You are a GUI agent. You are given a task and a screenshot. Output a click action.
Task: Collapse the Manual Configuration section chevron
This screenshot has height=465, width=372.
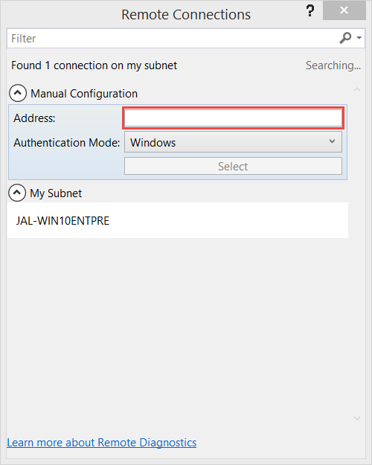coord(18,93)
